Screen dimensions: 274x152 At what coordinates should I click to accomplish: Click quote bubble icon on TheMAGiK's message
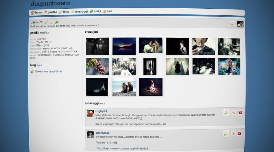[233, 134]
